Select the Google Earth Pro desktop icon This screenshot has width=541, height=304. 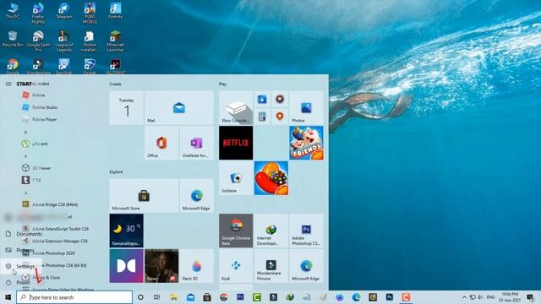pos(38,41)
